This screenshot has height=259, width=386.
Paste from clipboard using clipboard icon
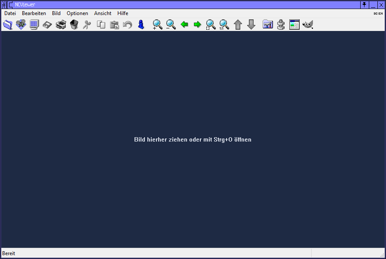point(114,25)
